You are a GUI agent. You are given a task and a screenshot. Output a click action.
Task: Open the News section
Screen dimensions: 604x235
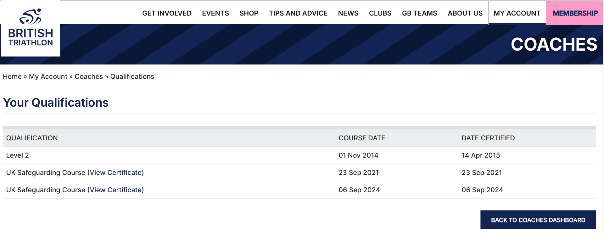[348, 13]
